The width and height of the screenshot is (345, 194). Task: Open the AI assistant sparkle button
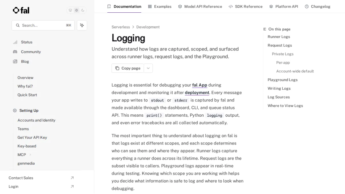[x=82, y=25]
